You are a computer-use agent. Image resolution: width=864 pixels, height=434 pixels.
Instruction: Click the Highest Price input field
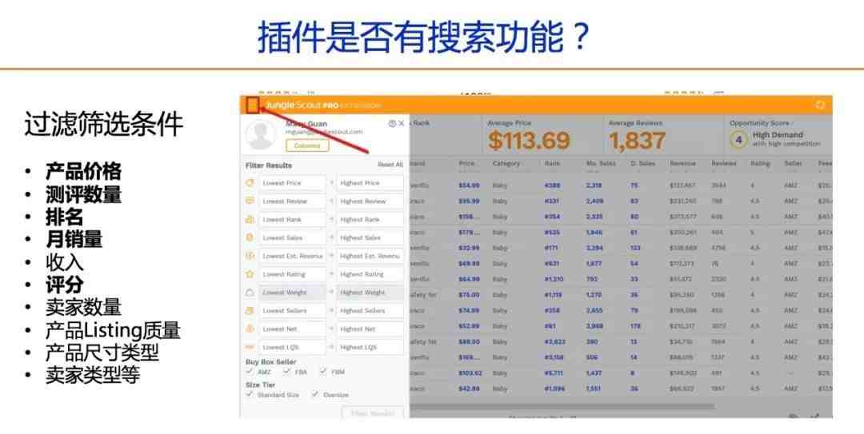pos(370,183)
